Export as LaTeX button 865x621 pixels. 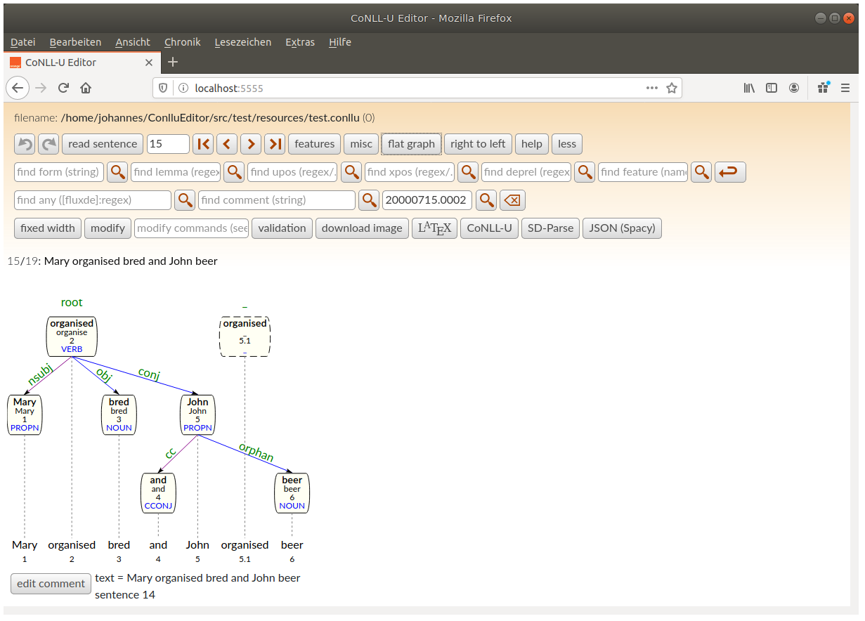click(x=435, y=228)
